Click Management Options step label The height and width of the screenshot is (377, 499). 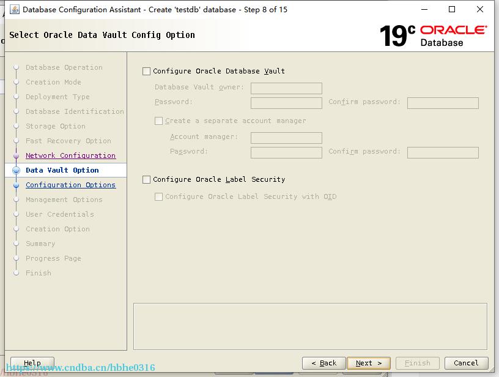pyautogui.click(x=64, y=200)
